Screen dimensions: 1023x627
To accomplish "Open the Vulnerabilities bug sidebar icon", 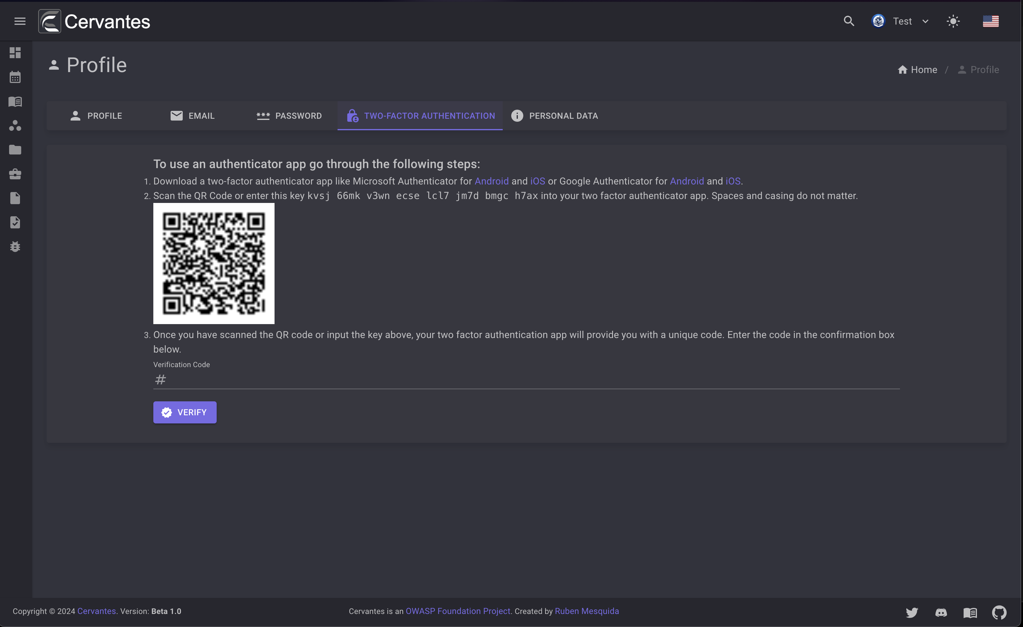I will click(x=15, y=247).
